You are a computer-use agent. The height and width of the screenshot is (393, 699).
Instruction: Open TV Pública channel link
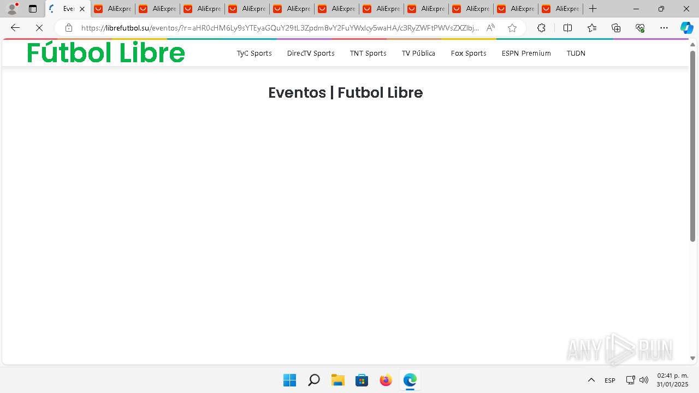(x=418, y=53)
